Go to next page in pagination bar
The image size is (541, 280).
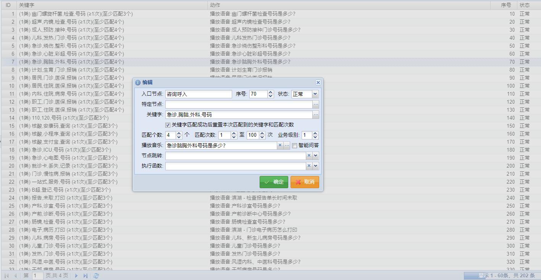coord(76,275)
